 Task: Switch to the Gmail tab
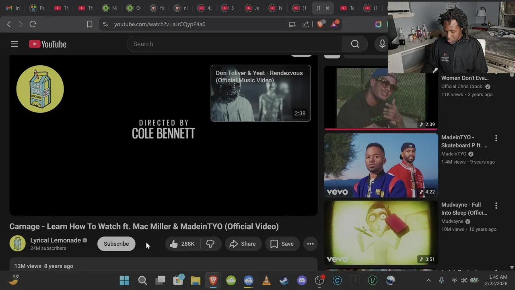coord(13,8)
